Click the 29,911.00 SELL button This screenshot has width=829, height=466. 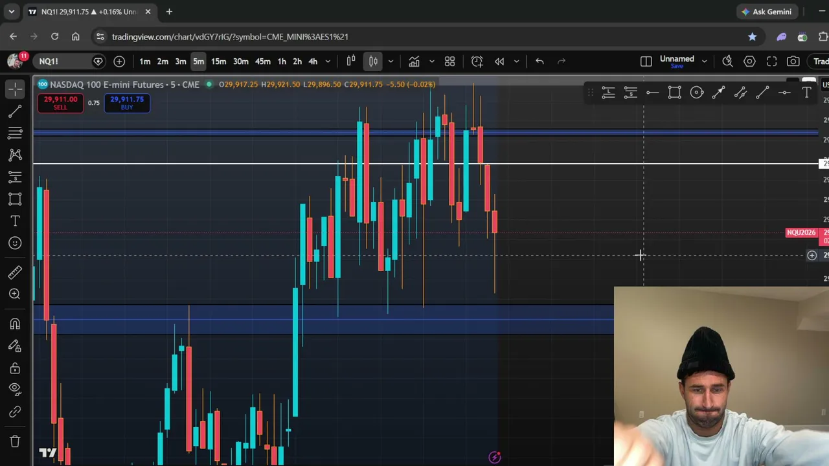60,102
